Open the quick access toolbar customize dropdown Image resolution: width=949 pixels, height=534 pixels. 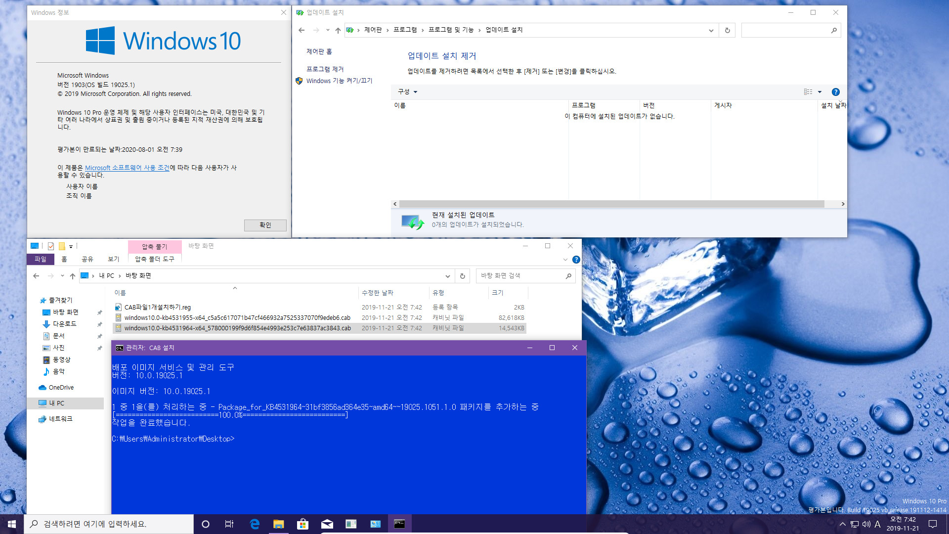pos(71,246)
